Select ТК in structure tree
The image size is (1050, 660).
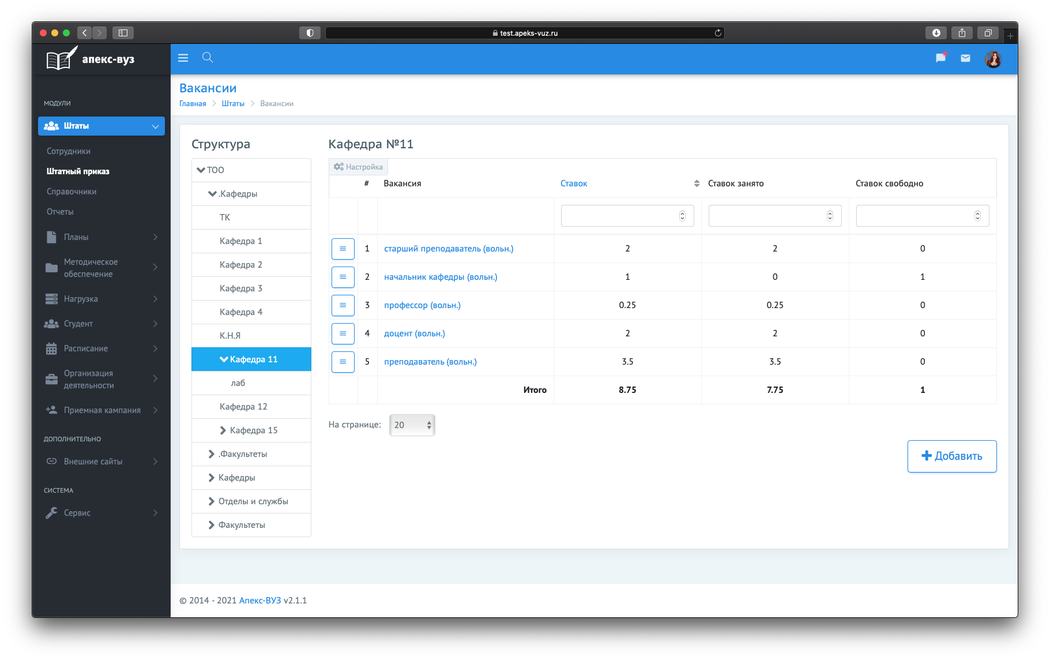(251, 217)
